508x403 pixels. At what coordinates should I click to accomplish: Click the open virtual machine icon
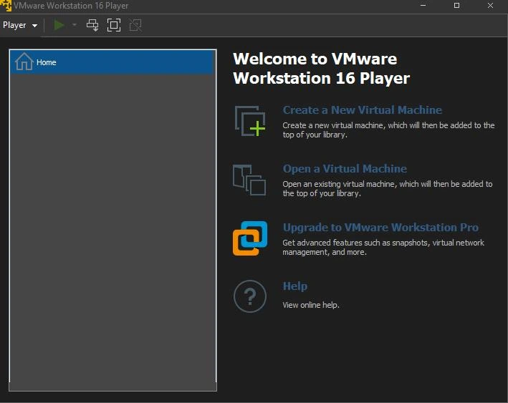pos(249,180)
